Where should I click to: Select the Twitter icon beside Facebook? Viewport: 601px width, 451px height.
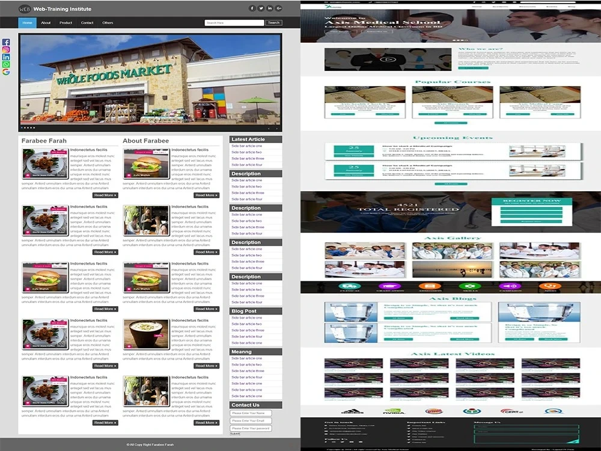261,8
